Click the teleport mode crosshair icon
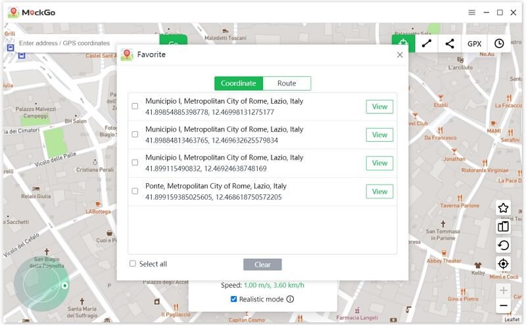 [403, 44]
